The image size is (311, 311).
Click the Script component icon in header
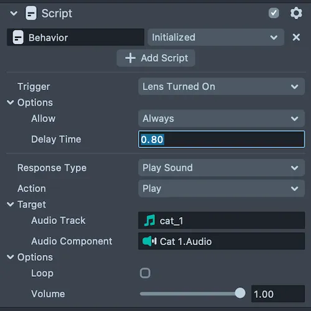tap(31, 13)
